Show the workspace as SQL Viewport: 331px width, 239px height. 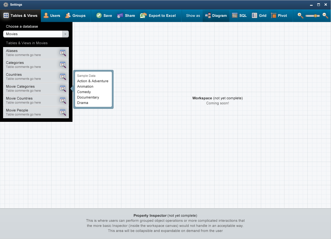tap(239, 16)
